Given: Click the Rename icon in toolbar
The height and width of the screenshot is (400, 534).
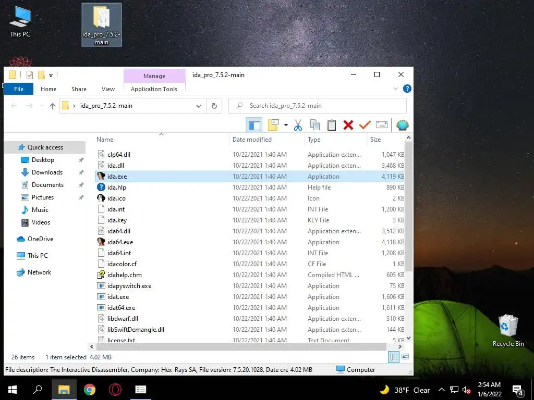Looking at the screenshot, I should click(x=381, y=125).
